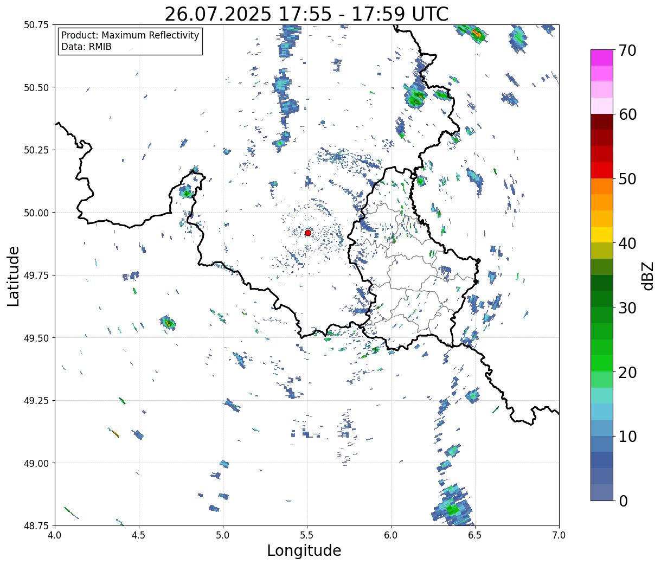661x564 pixels.
Task: Pick the orange colorbar swatch below 50
Action: [x=602, y=186]
